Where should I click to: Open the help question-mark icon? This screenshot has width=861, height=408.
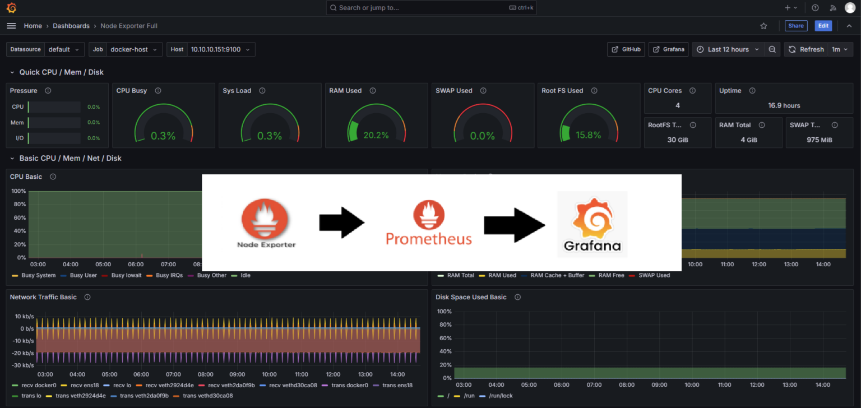click(x=815, y=7)
